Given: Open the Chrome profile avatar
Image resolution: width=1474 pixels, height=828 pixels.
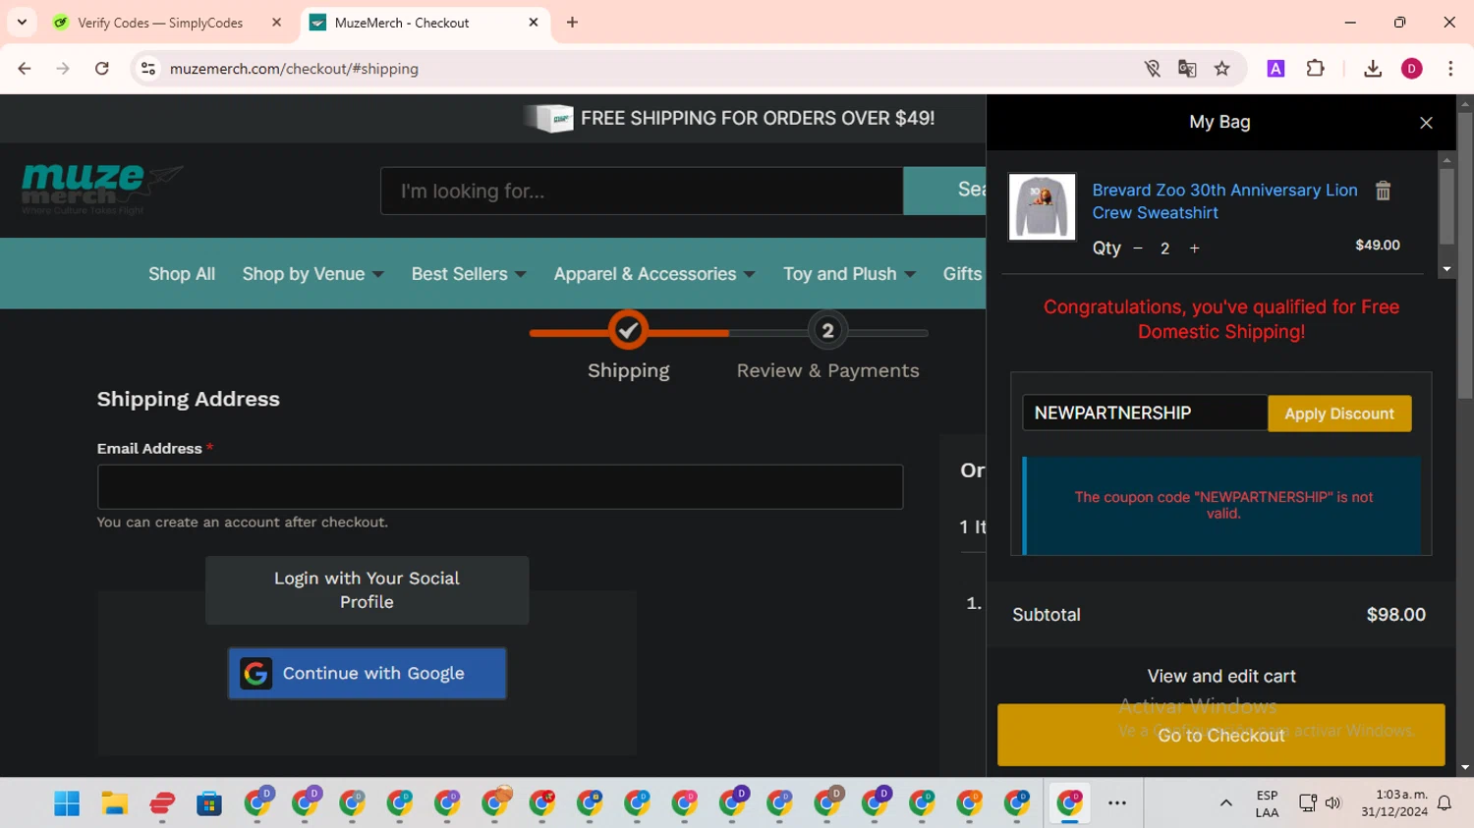Looking at the screenshot, I should click(1412, 69).
